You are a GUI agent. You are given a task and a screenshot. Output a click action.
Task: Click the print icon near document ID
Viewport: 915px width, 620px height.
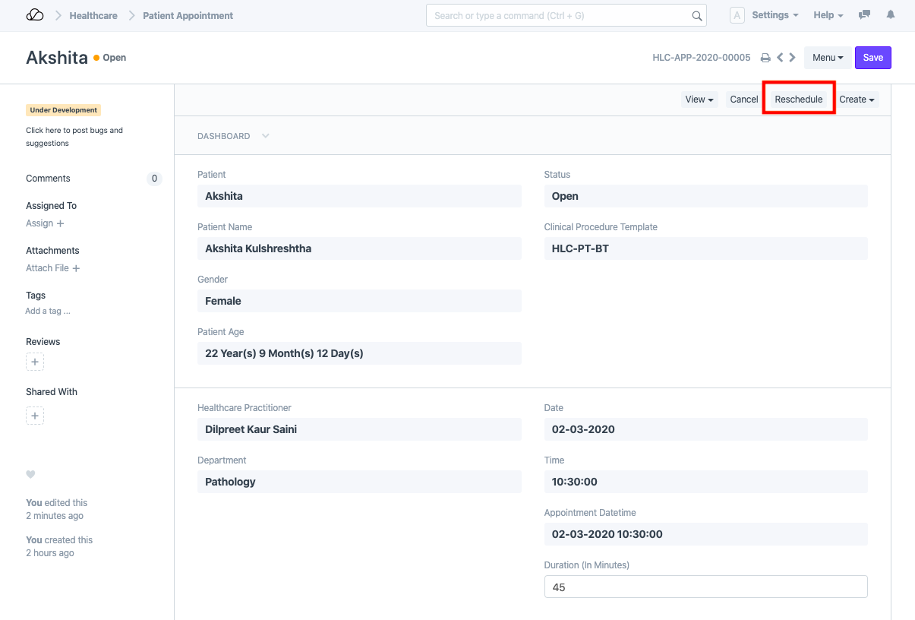coord(765,58)
